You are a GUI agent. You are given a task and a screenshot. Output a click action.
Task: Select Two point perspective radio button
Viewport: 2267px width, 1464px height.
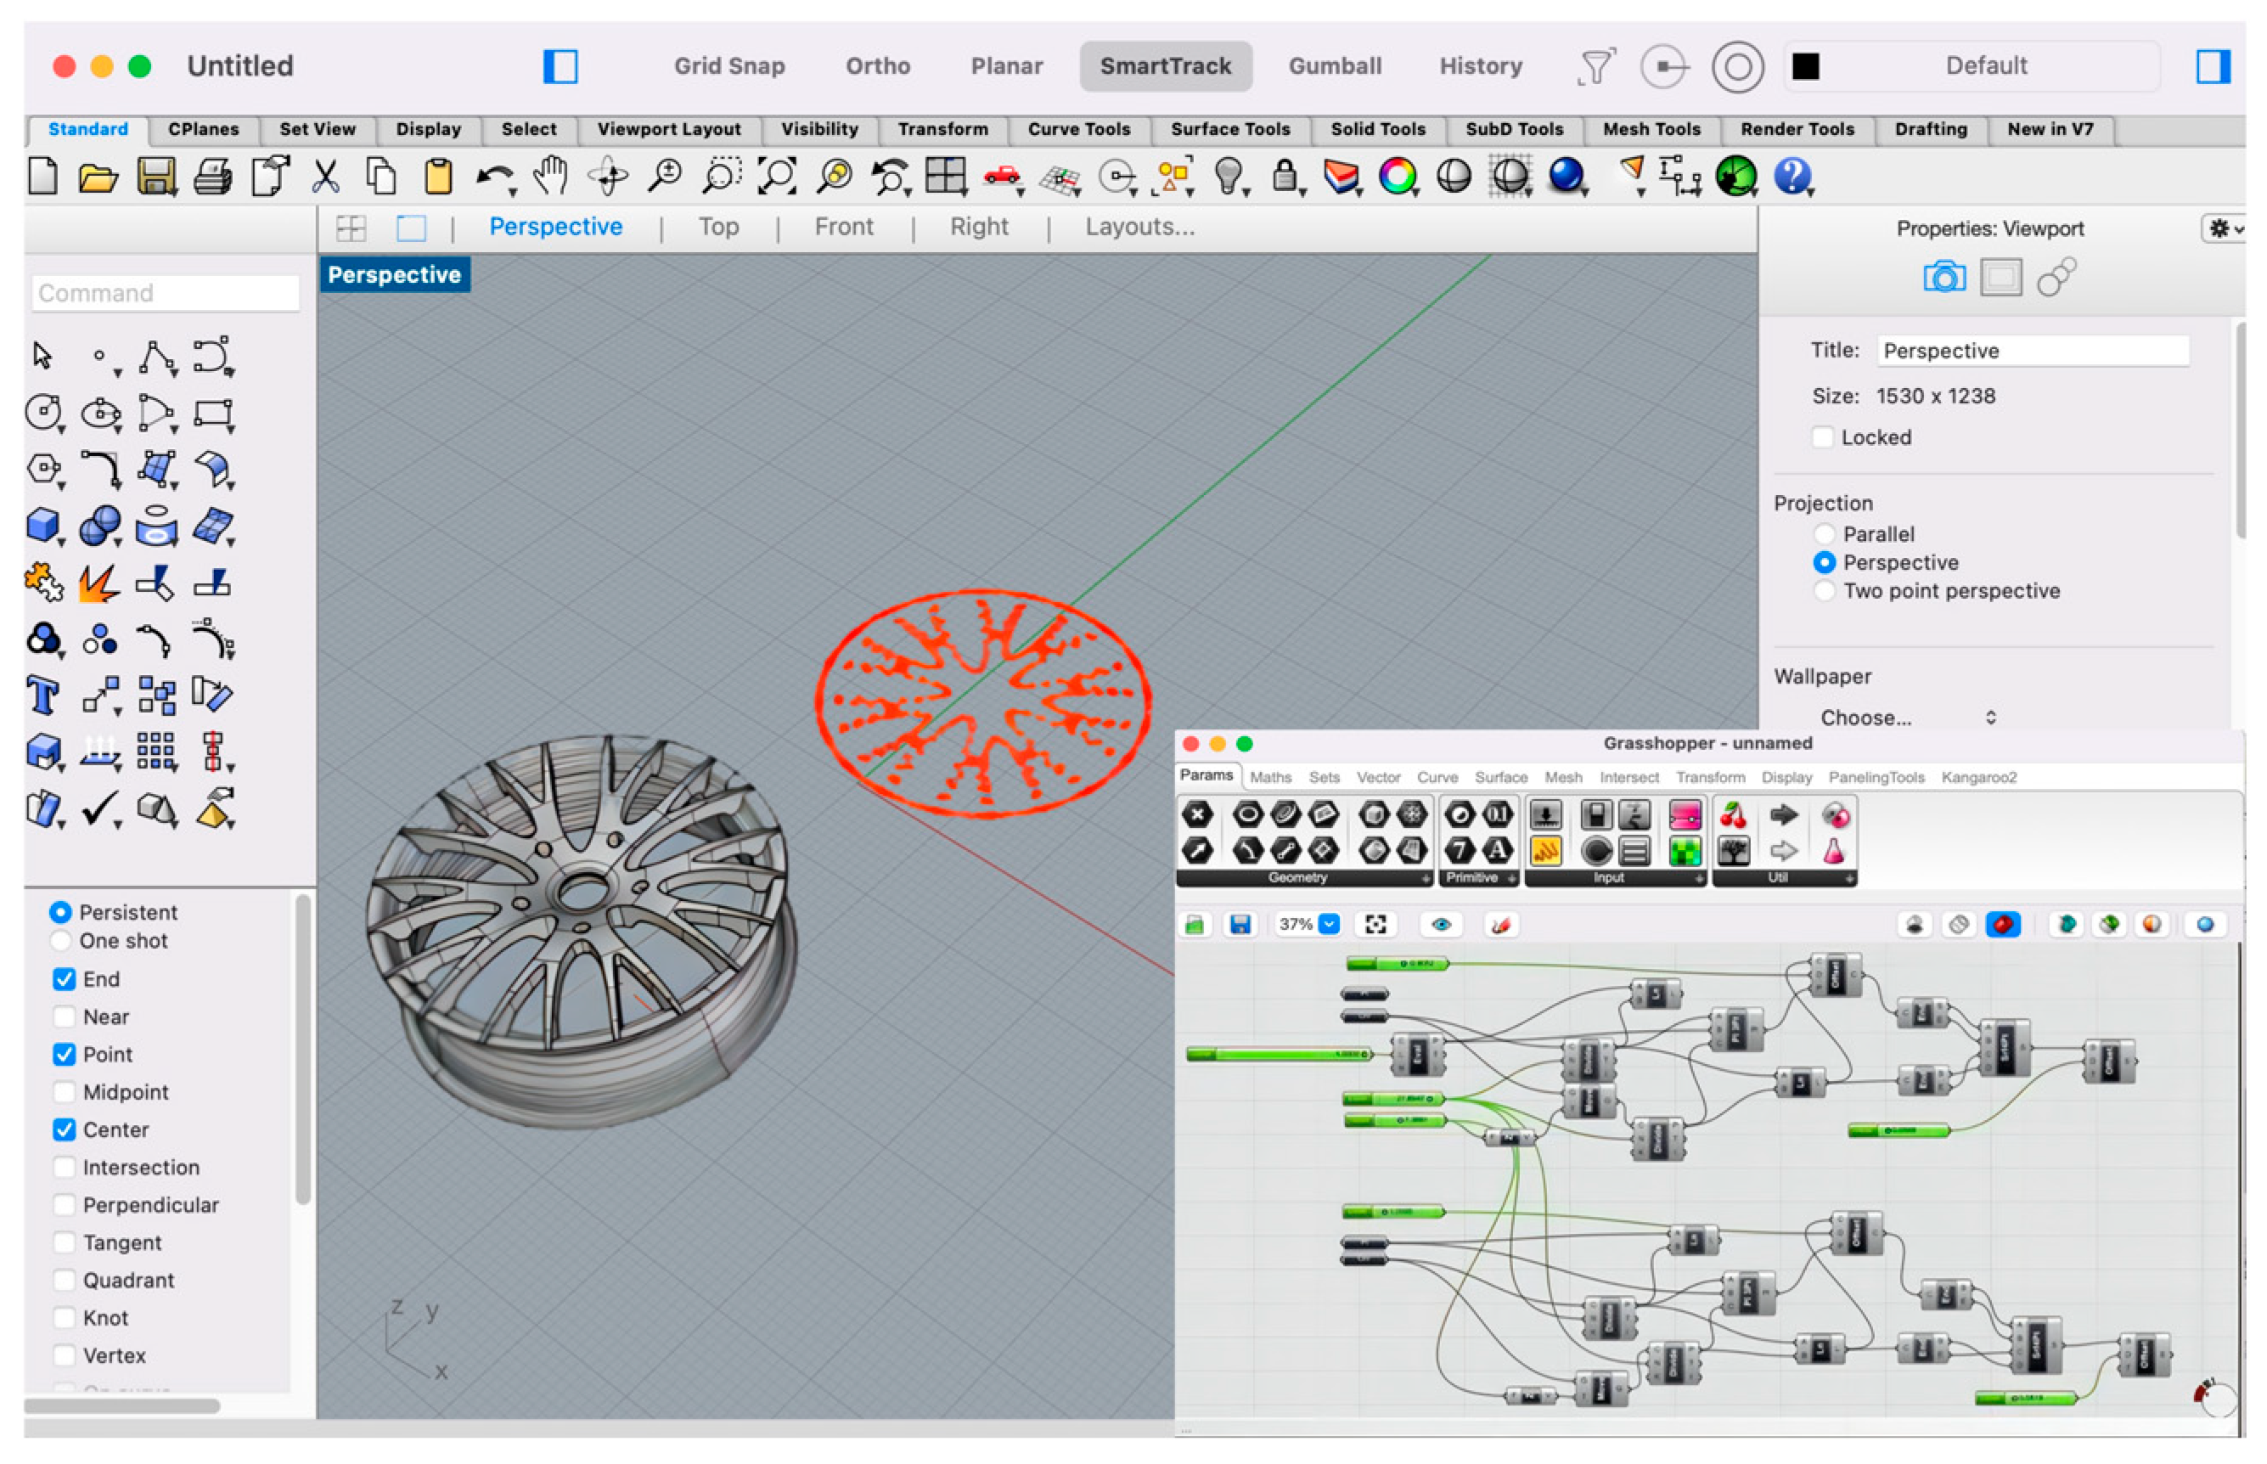click(1824, 591)
